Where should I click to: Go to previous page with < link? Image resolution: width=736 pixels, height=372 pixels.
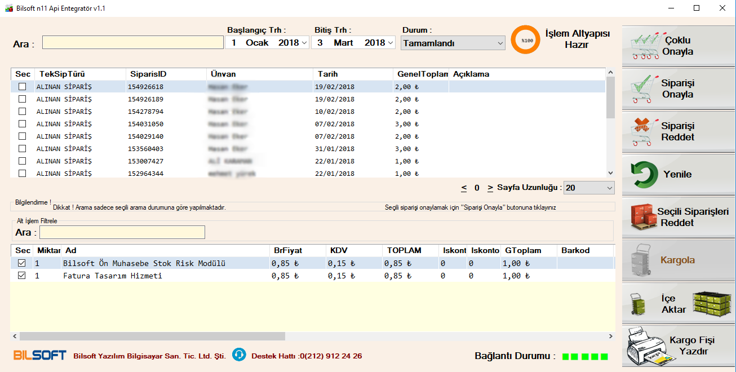coord(464,188)
